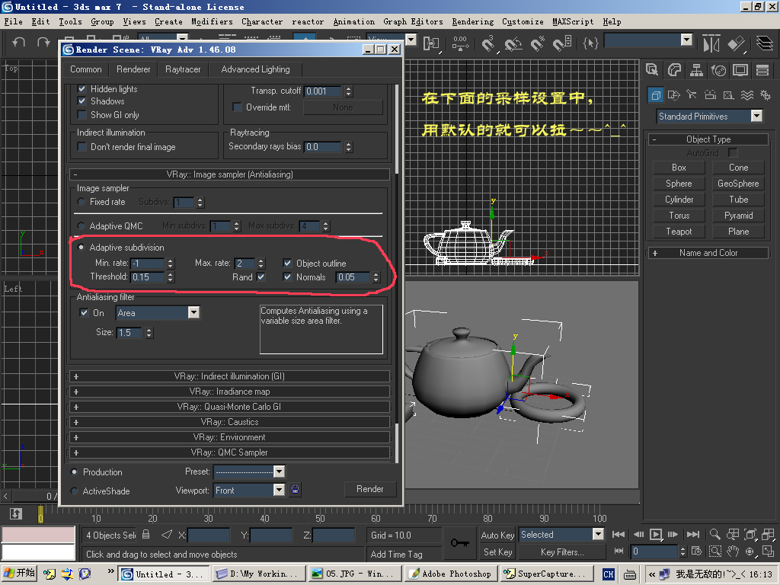The height and width of the screenshot is (585, 780).
Task: Click the Redo arrow in the main toolbar
Action: tap(43, 43)
